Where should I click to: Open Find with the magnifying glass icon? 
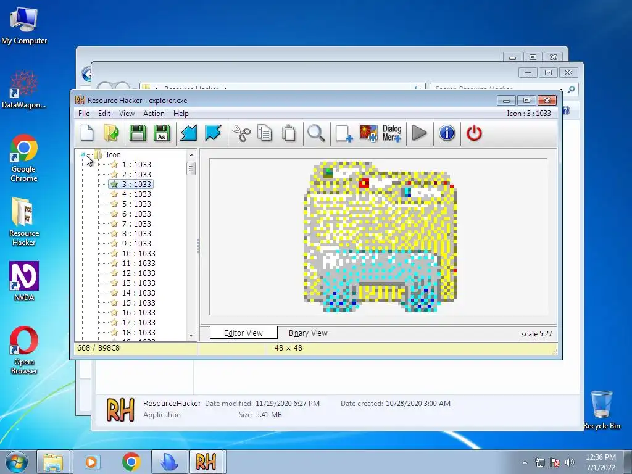[316, 133]
